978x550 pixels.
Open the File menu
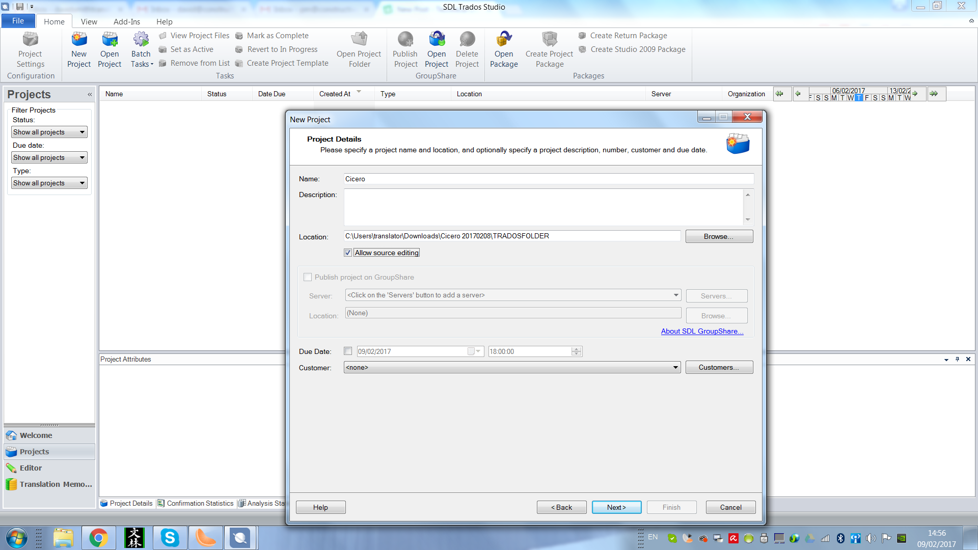pos(18,21)
